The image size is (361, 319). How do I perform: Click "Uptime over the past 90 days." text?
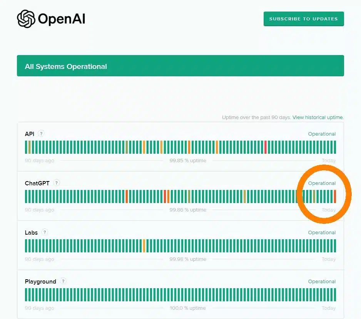(x=256, y=118)
